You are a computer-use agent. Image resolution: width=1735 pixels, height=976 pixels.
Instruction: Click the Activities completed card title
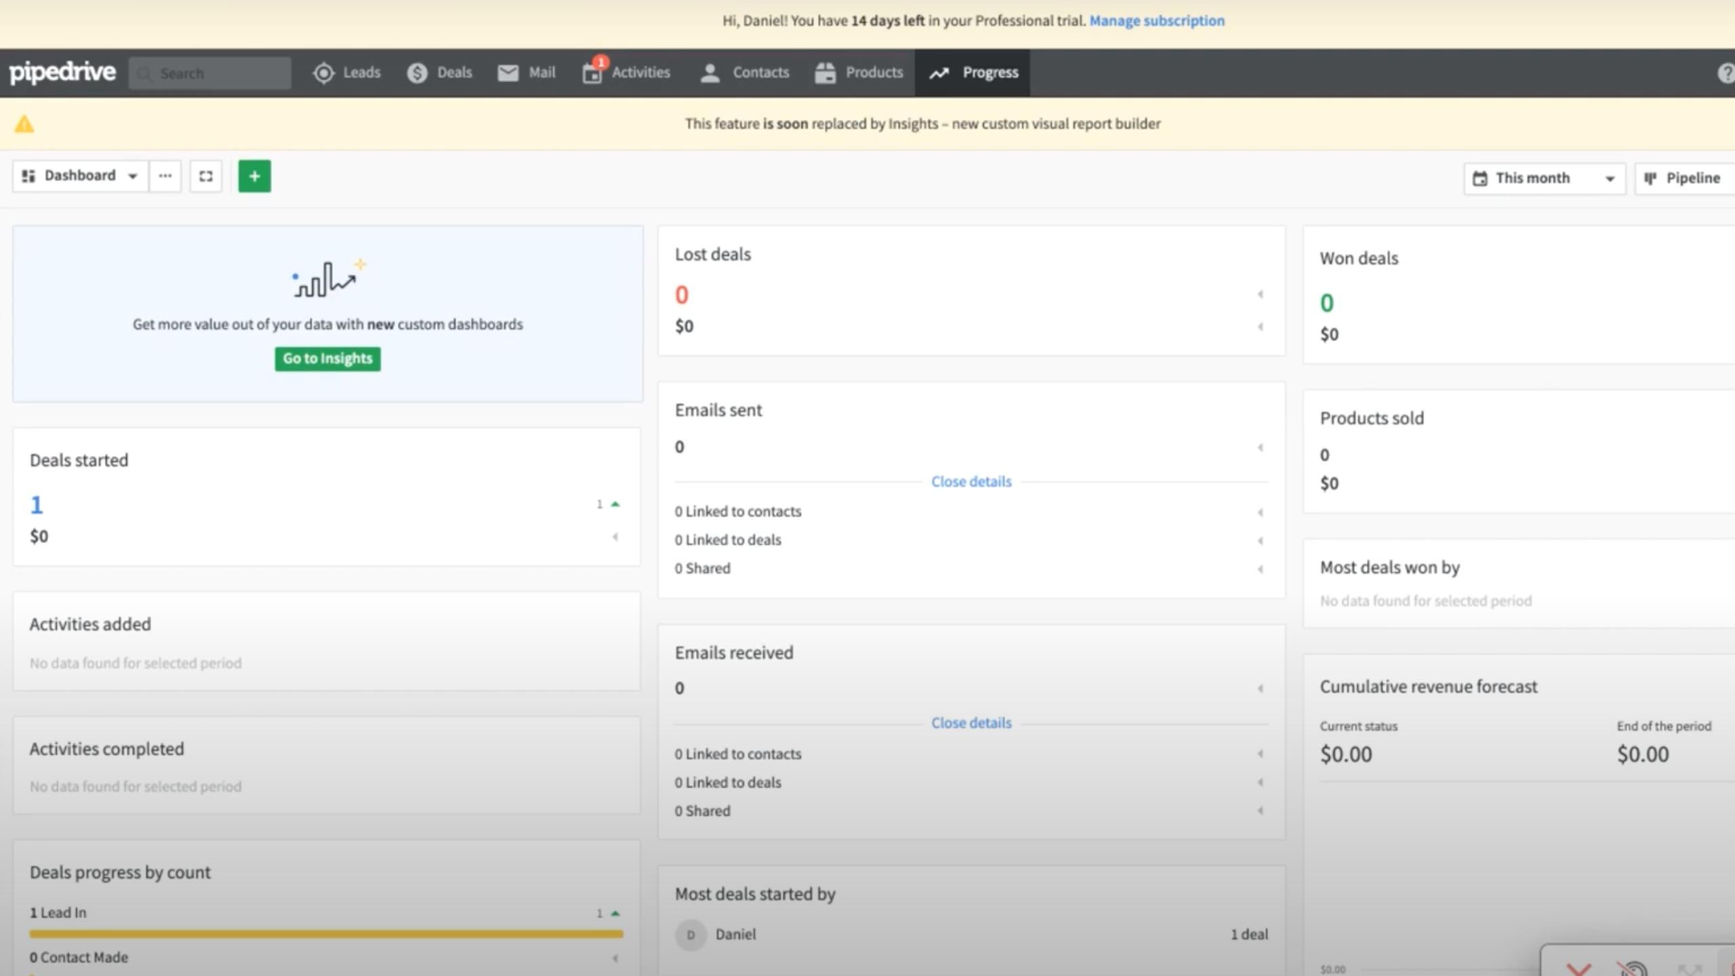106,749
